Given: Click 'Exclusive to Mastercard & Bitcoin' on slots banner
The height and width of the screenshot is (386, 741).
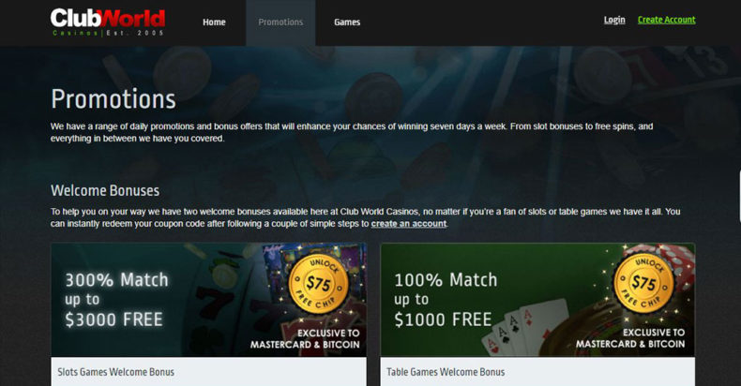Looking at the screenshot, I should [x=305, y=339].
